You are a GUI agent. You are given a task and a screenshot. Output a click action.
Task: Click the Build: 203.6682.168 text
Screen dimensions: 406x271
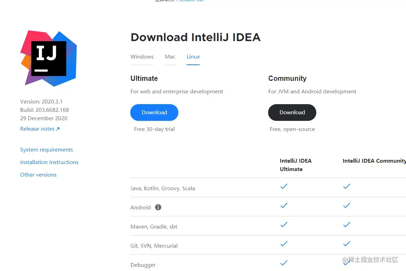coord(45,110)
